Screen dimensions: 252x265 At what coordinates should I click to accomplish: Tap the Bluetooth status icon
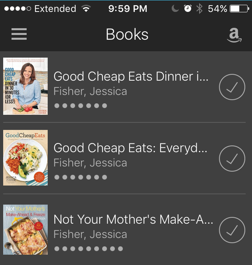(x=200, y=9)
